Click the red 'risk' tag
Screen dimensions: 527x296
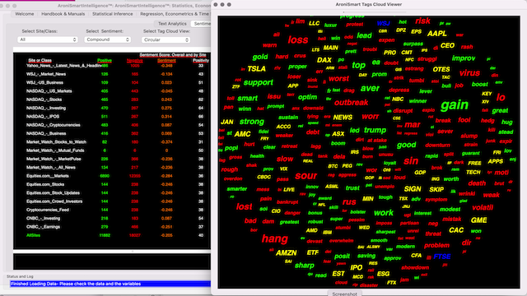[x=422, y=21]
